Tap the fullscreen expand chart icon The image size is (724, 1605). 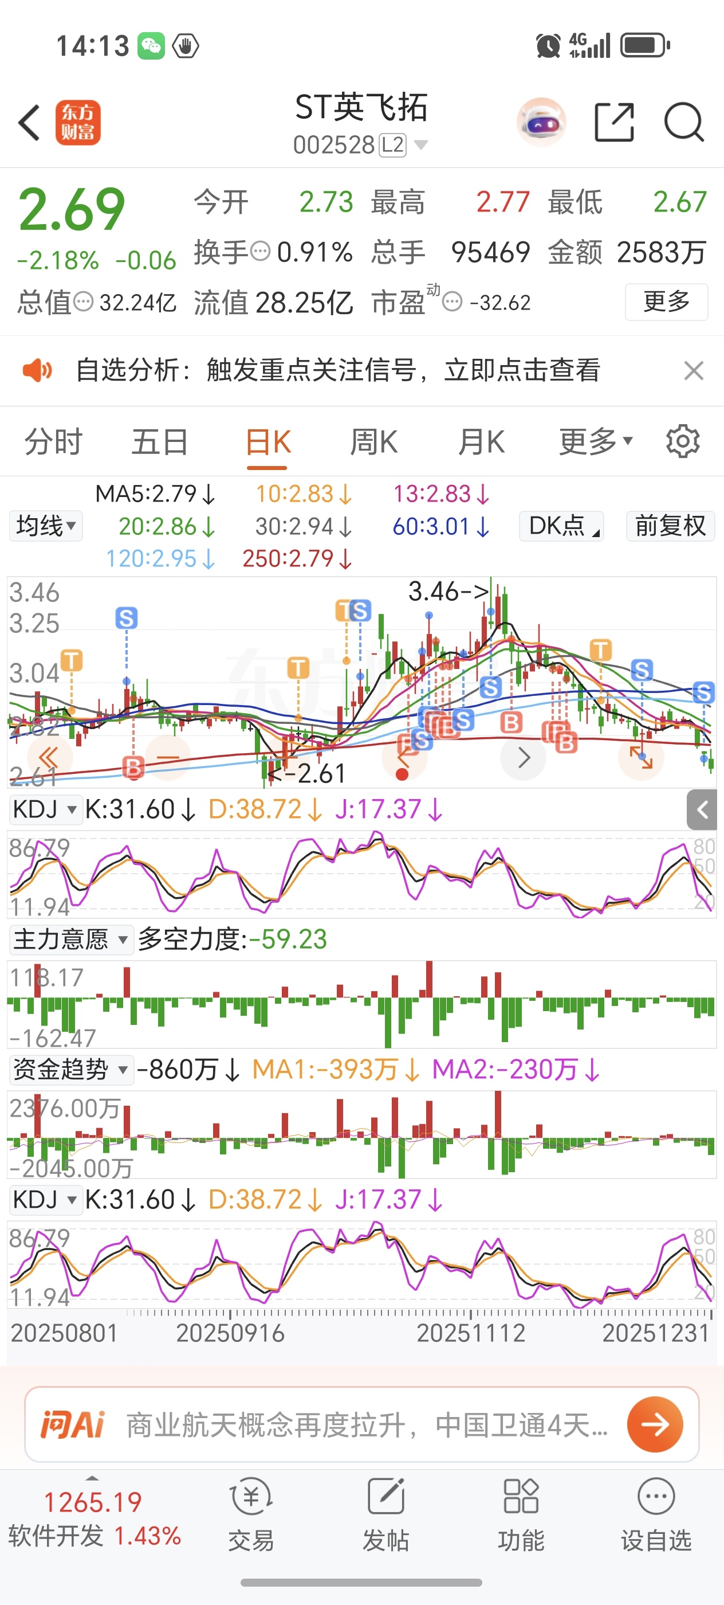point(641,758)
